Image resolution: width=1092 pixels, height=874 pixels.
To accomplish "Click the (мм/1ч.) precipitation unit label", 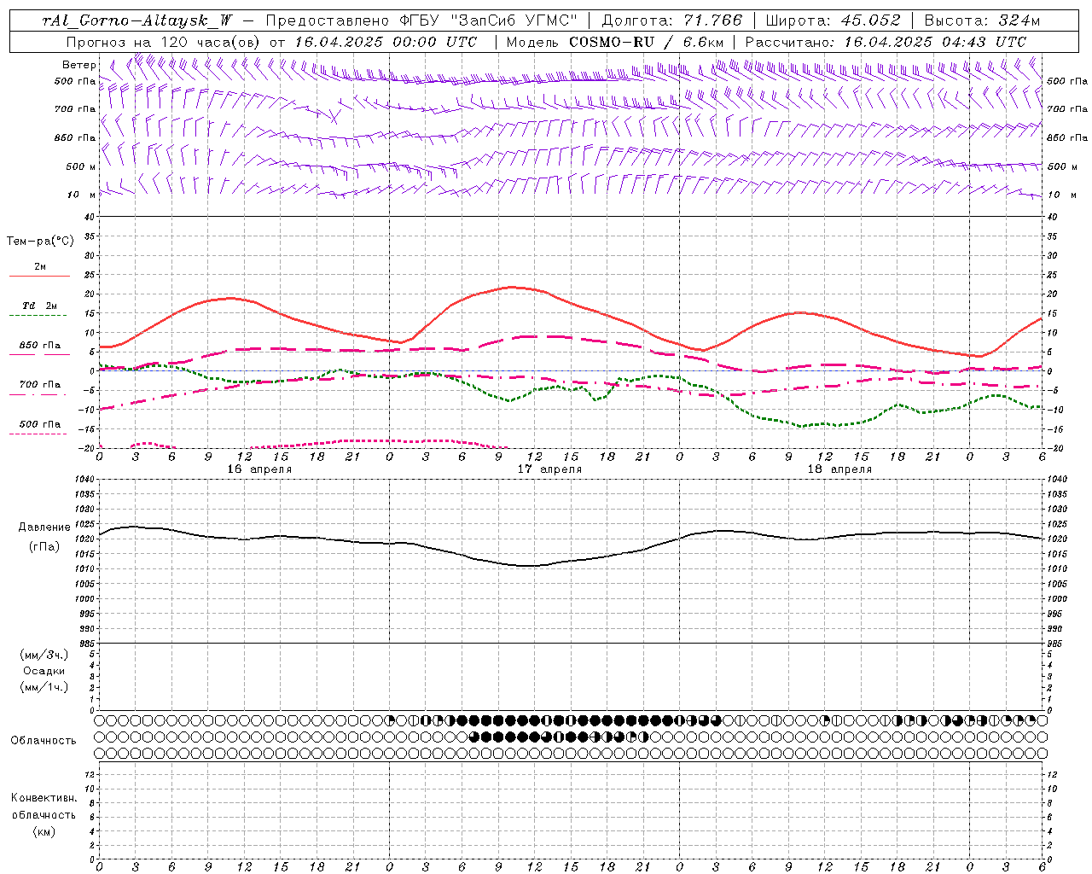I will [x=44, y=687].
